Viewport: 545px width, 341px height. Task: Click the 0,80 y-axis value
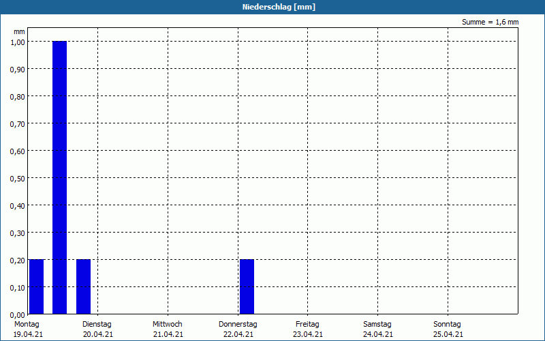point(18,97)
